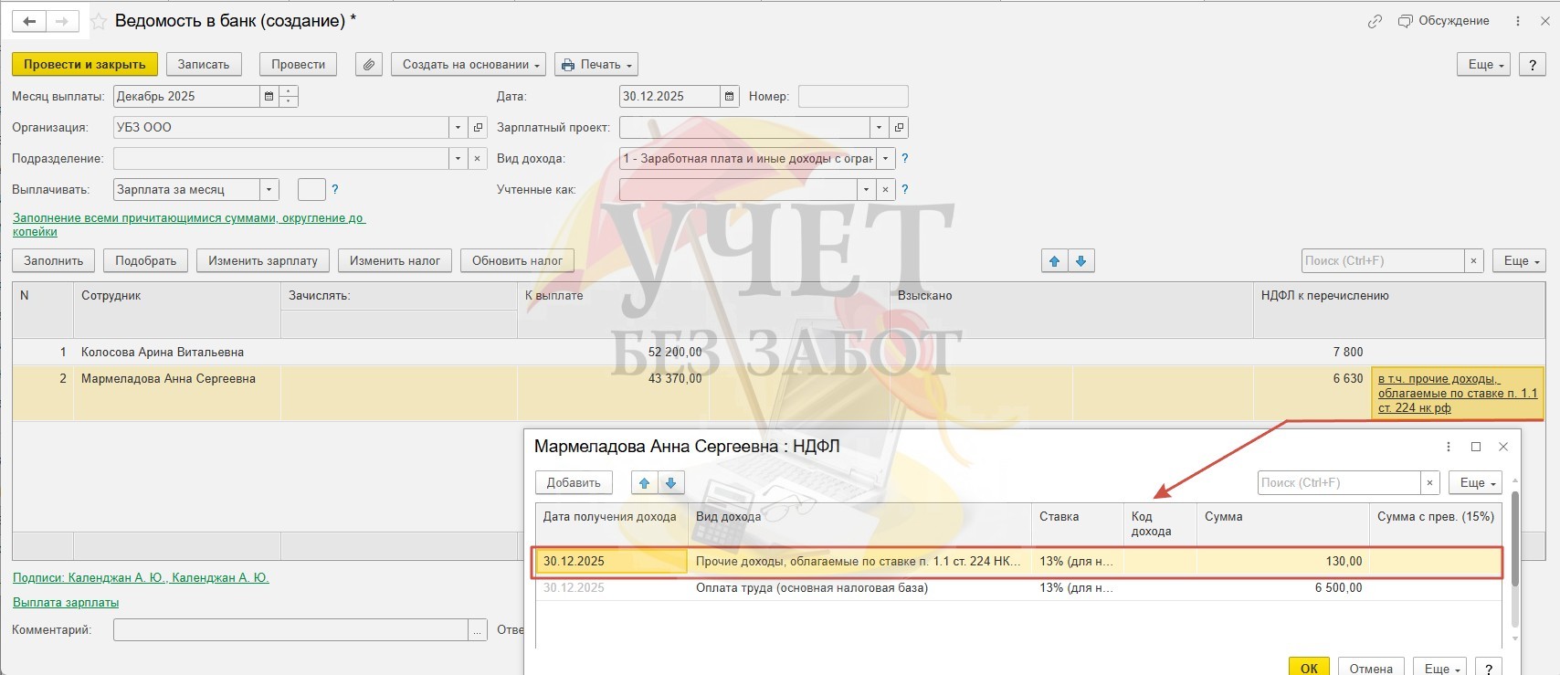Move НДФЛ row down in dialog

click(670, 483)
